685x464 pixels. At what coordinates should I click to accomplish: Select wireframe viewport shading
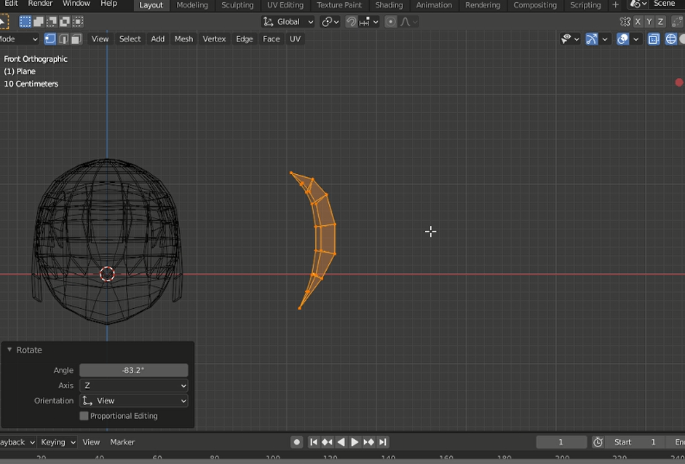pyautogui.click(x=671, y=39)
